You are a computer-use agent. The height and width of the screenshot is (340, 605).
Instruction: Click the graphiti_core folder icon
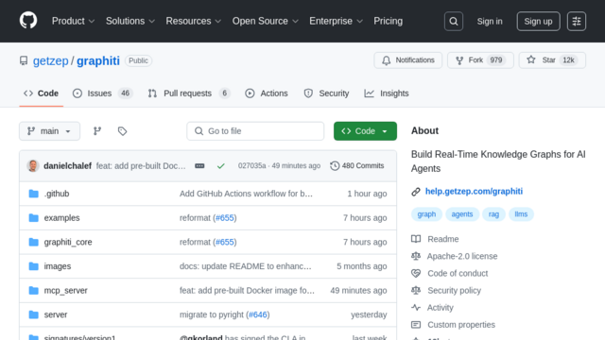(34, 242)
